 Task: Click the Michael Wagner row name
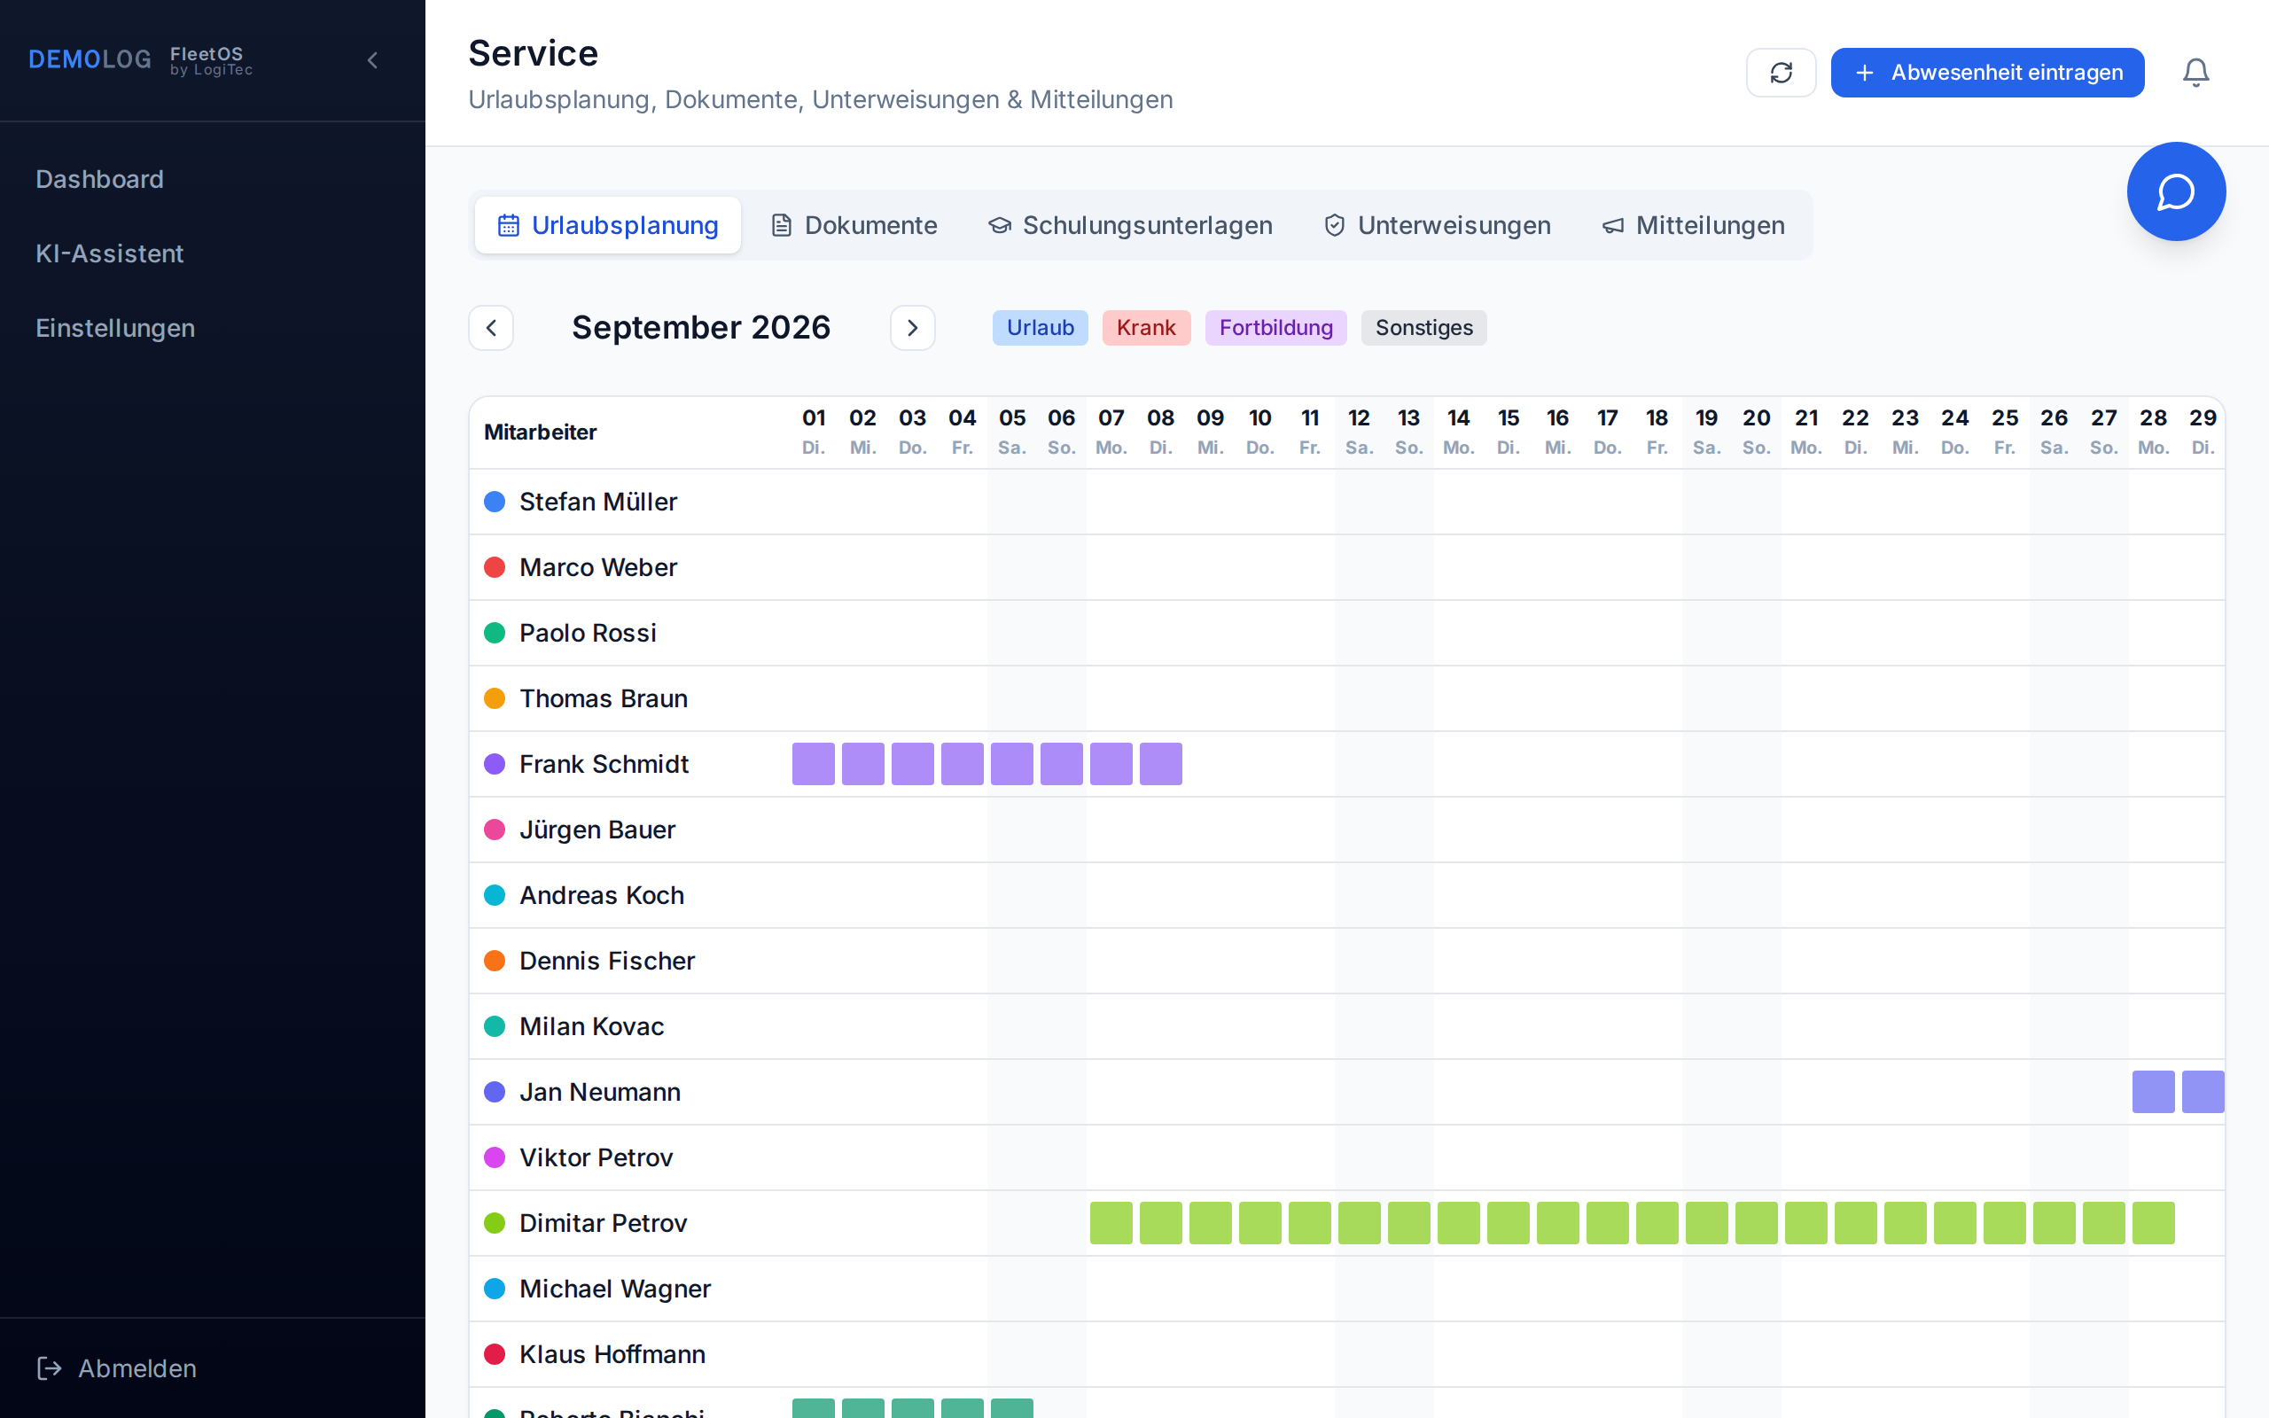pyautogui.click(x=615, y=1289)
